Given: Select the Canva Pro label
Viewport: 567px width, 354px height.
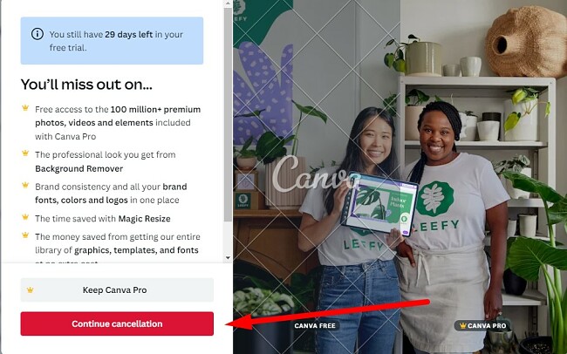Looking at the screenshot, I should pyautogui.click(x=482, y=326).
